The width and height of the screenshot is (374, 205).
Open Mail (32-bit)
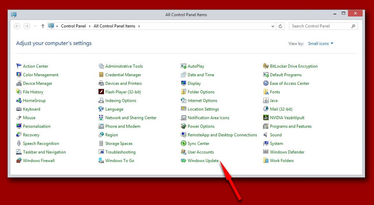(x=281, y=109)
